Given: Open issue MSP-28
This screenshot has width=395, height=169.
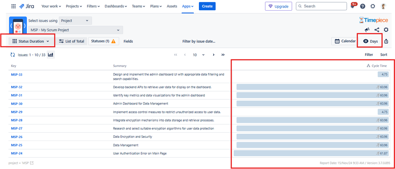Looking at the screenshot, I should 17,120.
